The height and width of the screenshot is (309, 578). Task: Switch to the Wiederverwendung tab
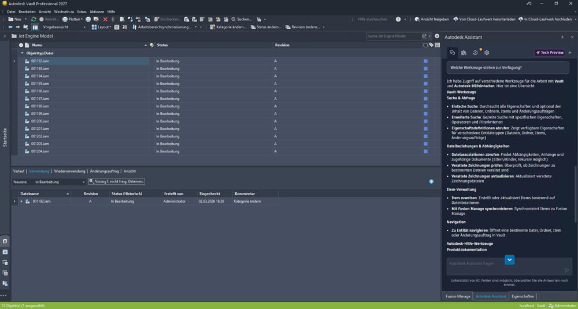(x=69, y=172)
